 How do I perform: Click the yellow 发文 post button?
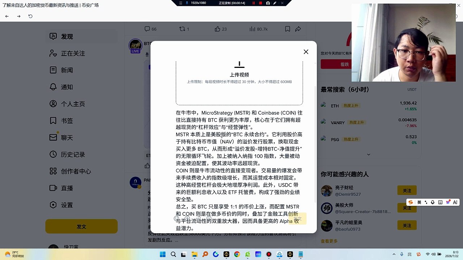point(81,226)
